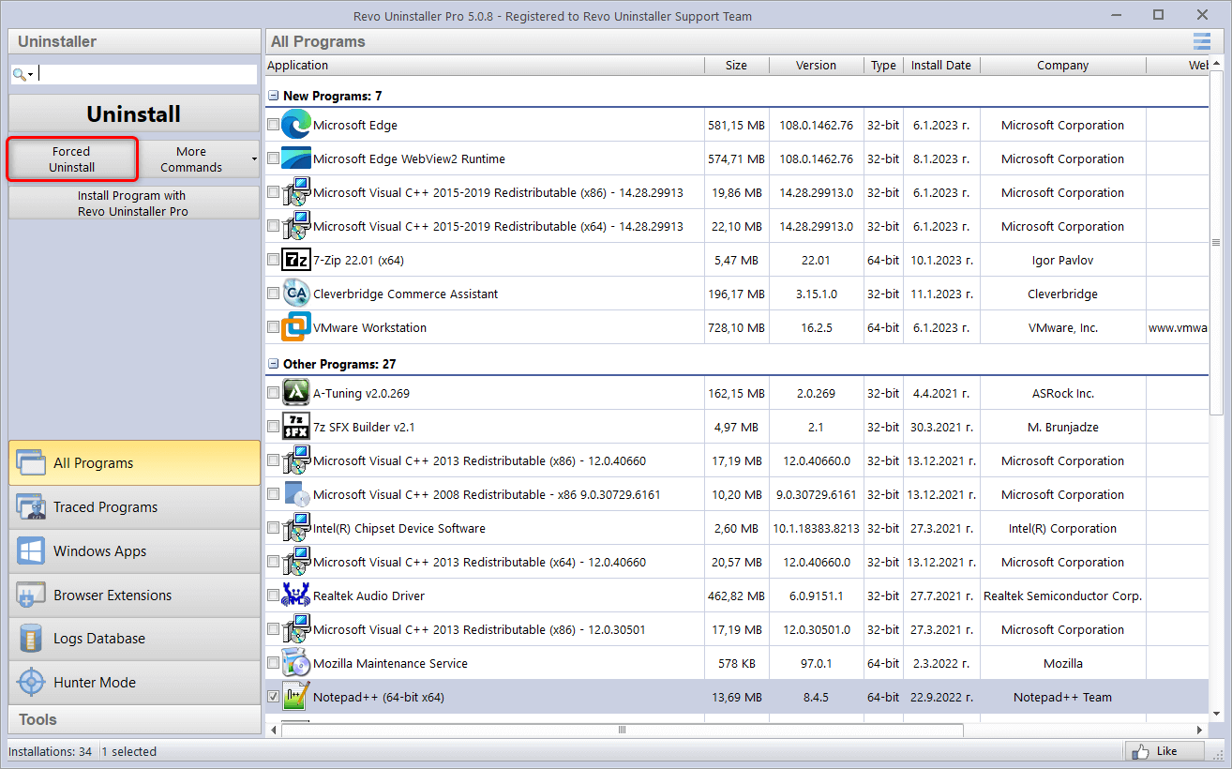Click the Realtek Audio Driver icon
The height and width of the screenshot is (769, 1232).
coord(296,596)
